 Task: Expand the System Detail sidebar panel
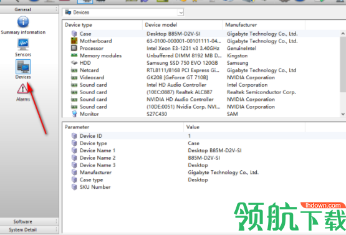pyautogui.click(x=29, y=229)
